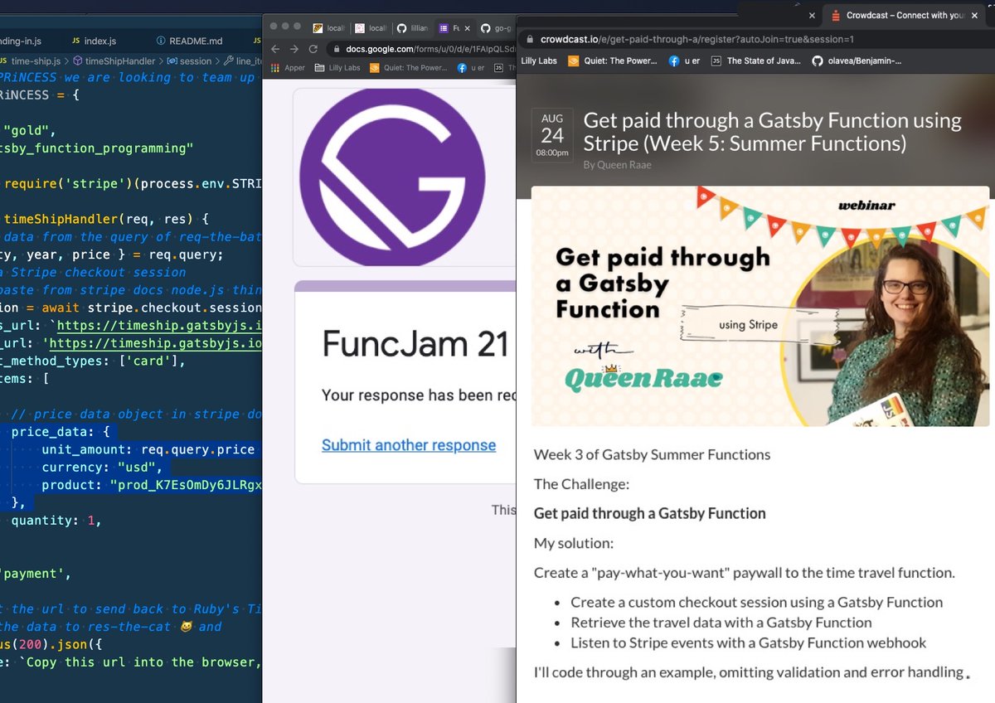Click the bold 'Get paid through a Gatsby Function' line
The height and width of the screenshot is (703, 995).
649,513
